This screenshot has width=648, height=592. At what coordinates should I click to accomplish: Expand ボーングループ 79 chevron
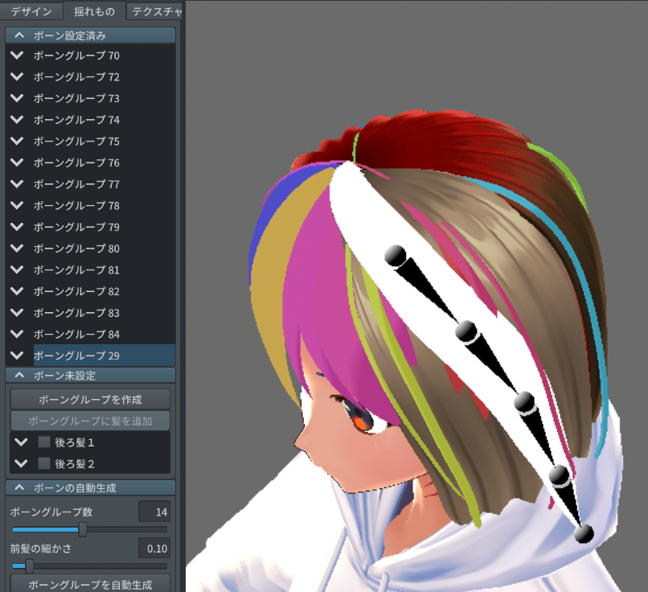pyautogui.click(x=17, y=227)
